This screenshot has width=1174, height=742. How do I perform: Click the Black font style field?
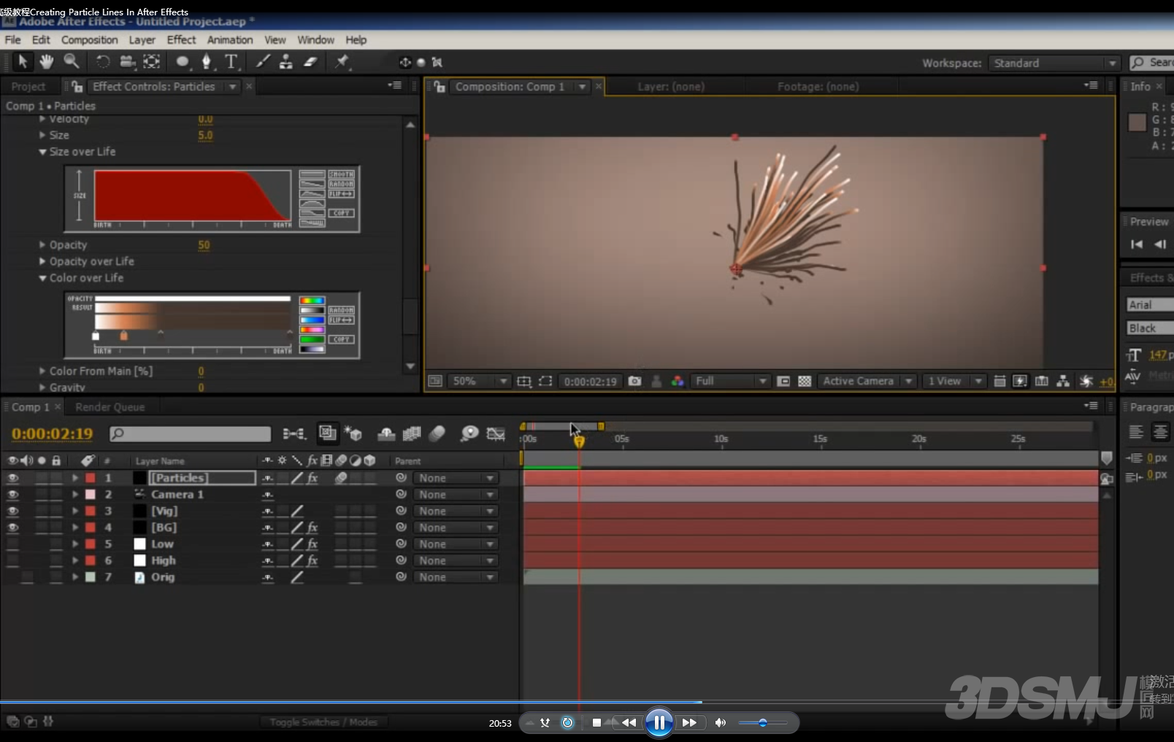(x=1150, y=328)
